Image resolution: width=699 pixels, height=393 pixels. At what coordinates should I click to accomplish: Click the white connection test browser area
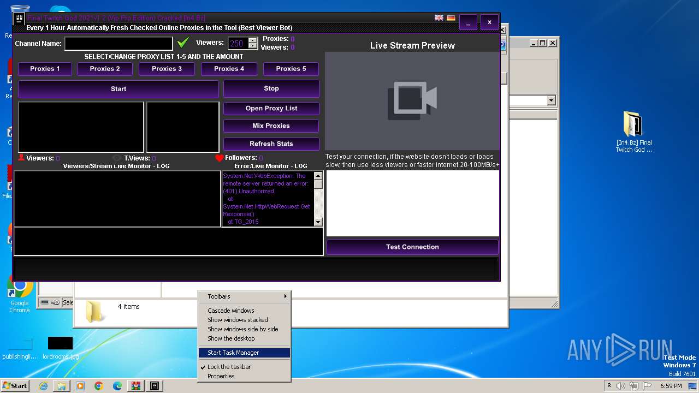[x=412, y=203]
